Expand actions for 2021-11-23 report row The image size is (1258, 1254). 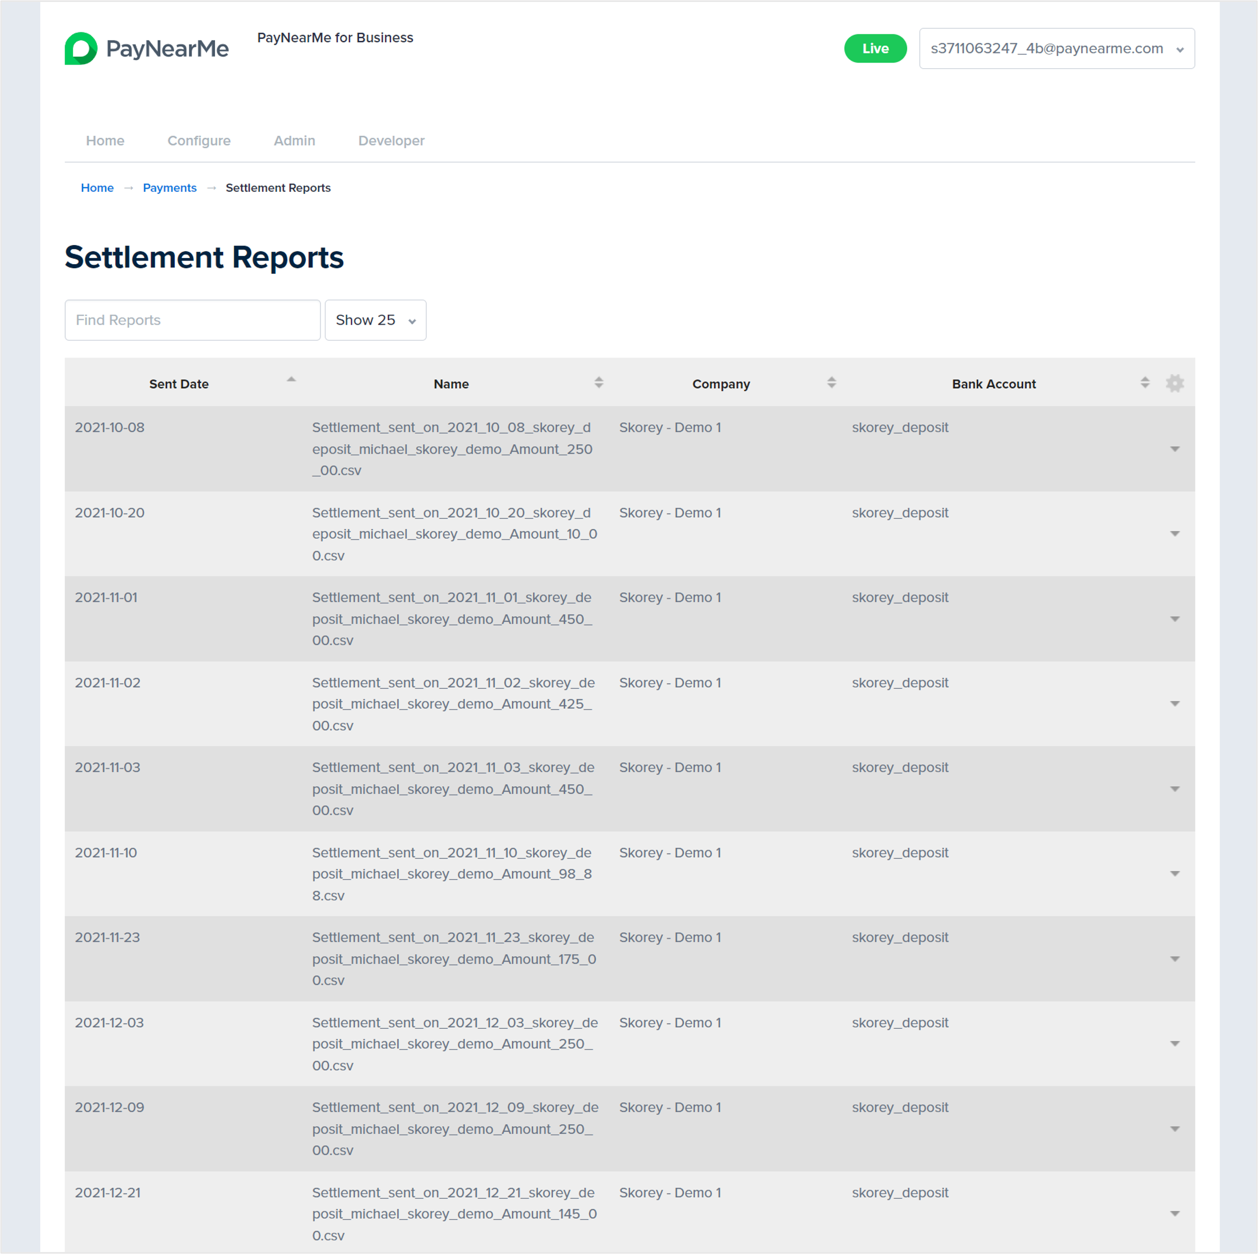click(x=1174, y=959)
